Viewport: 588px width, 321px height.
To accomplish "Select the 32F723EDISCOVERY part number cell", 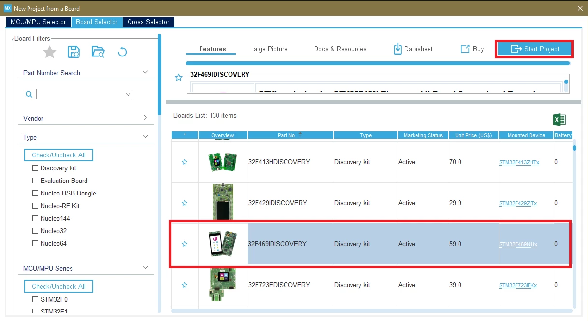I will point(290,285).
